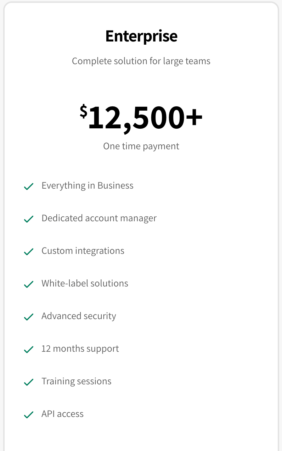Viewport: 282px width, 451px height.
Task: Click the Training sessions checkmark icon
Action: point(29,382)
